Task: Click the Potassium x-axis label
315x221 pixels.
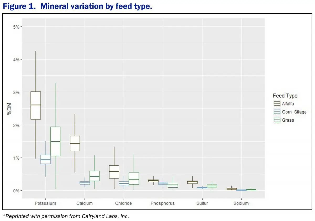Action: tap(45, 203)
